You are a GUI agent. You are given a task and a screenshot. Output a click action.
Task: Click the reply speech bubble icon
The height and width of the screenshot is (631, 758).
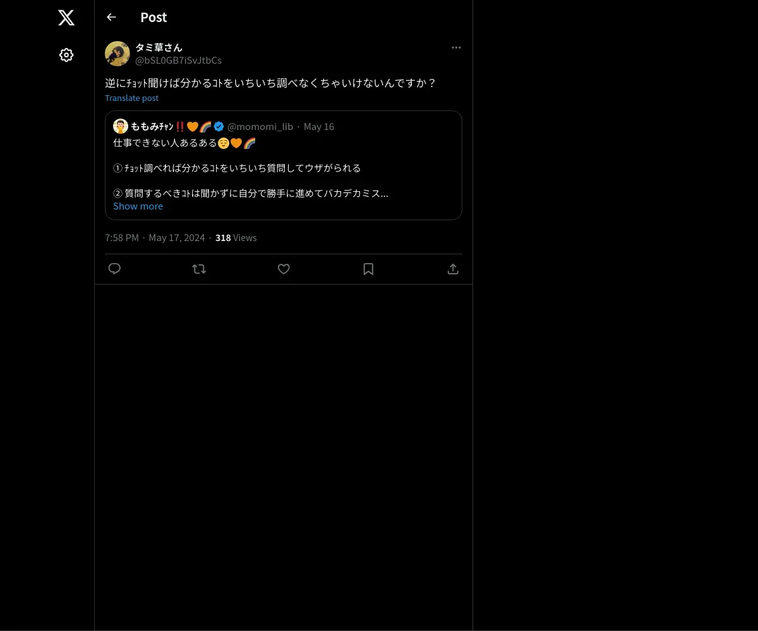(114, 269)
